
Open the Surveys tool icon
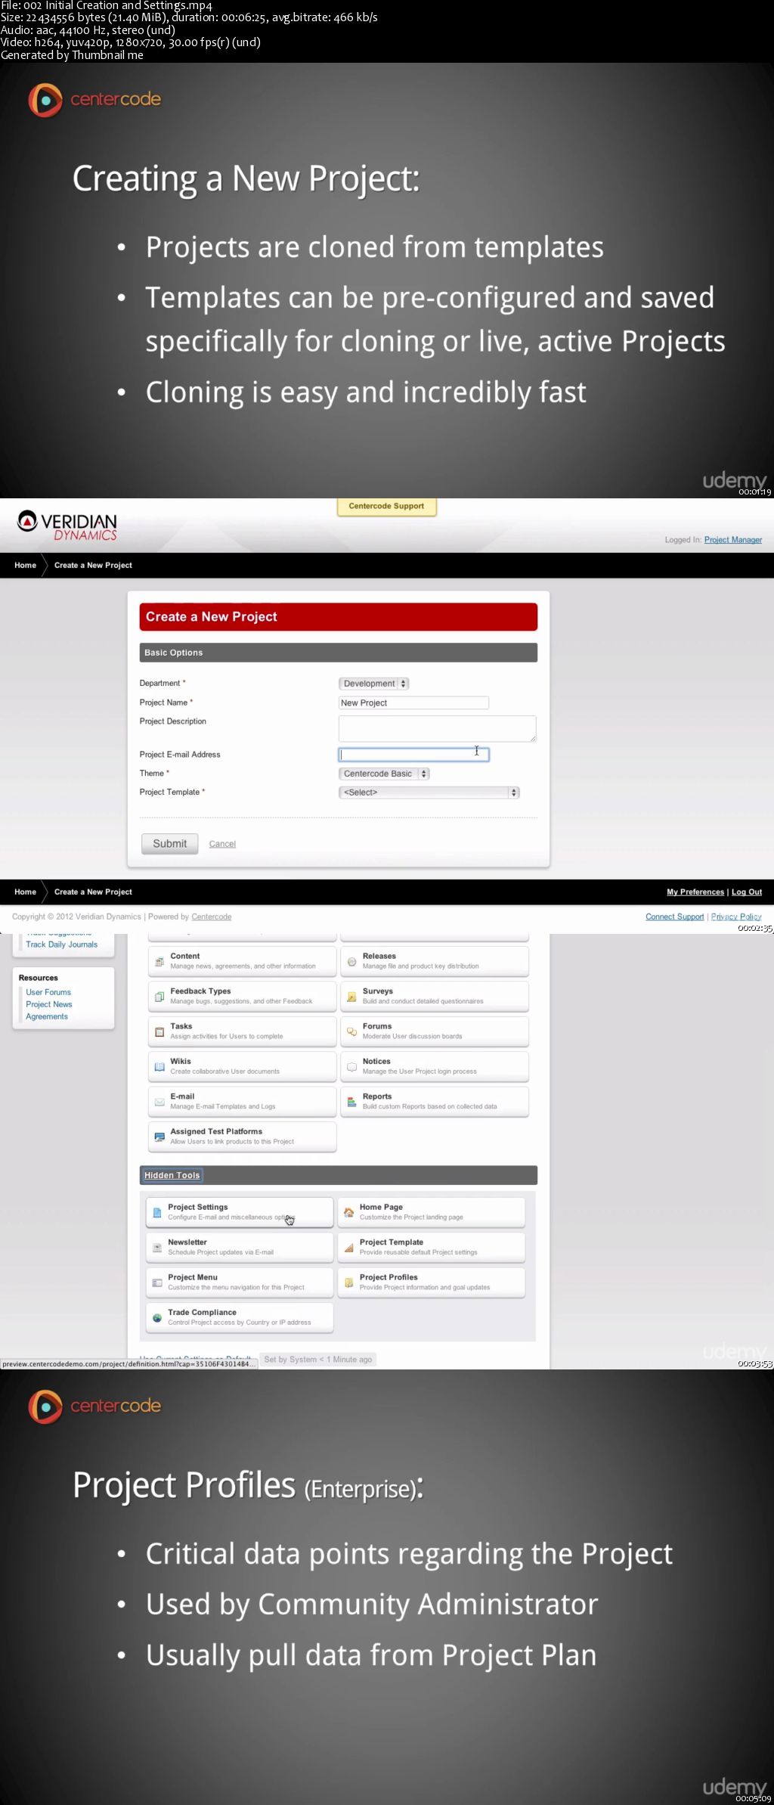coord(351,997)
